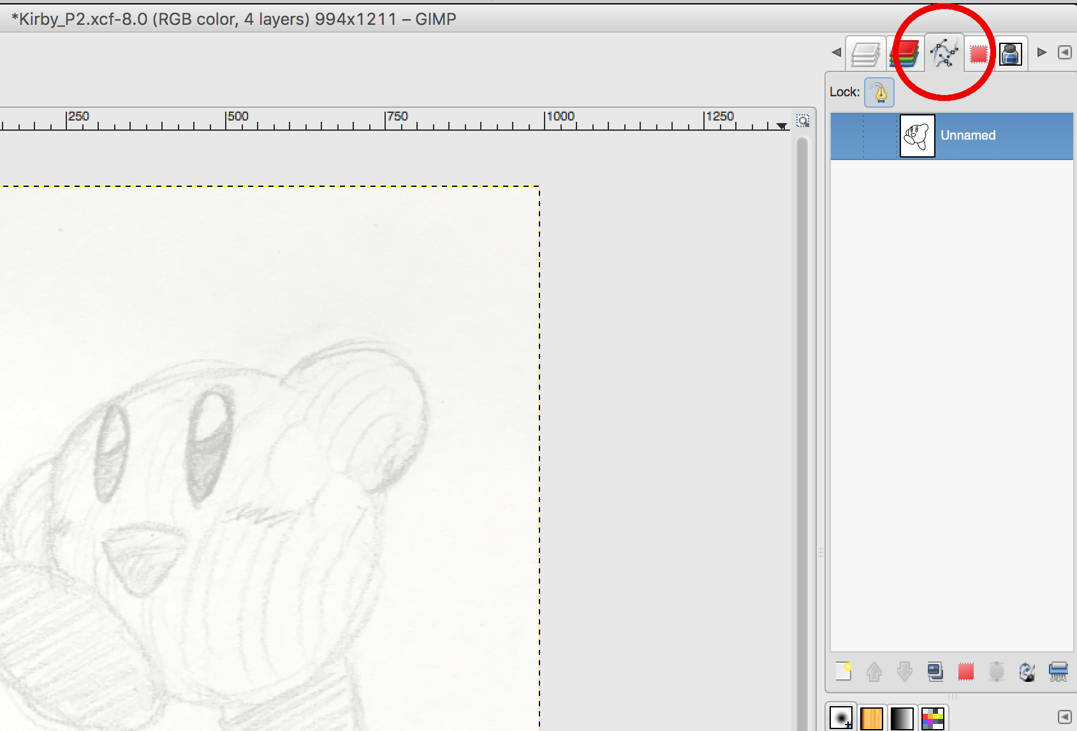Click the canvas vertical scrollbar

click(802, 434)
